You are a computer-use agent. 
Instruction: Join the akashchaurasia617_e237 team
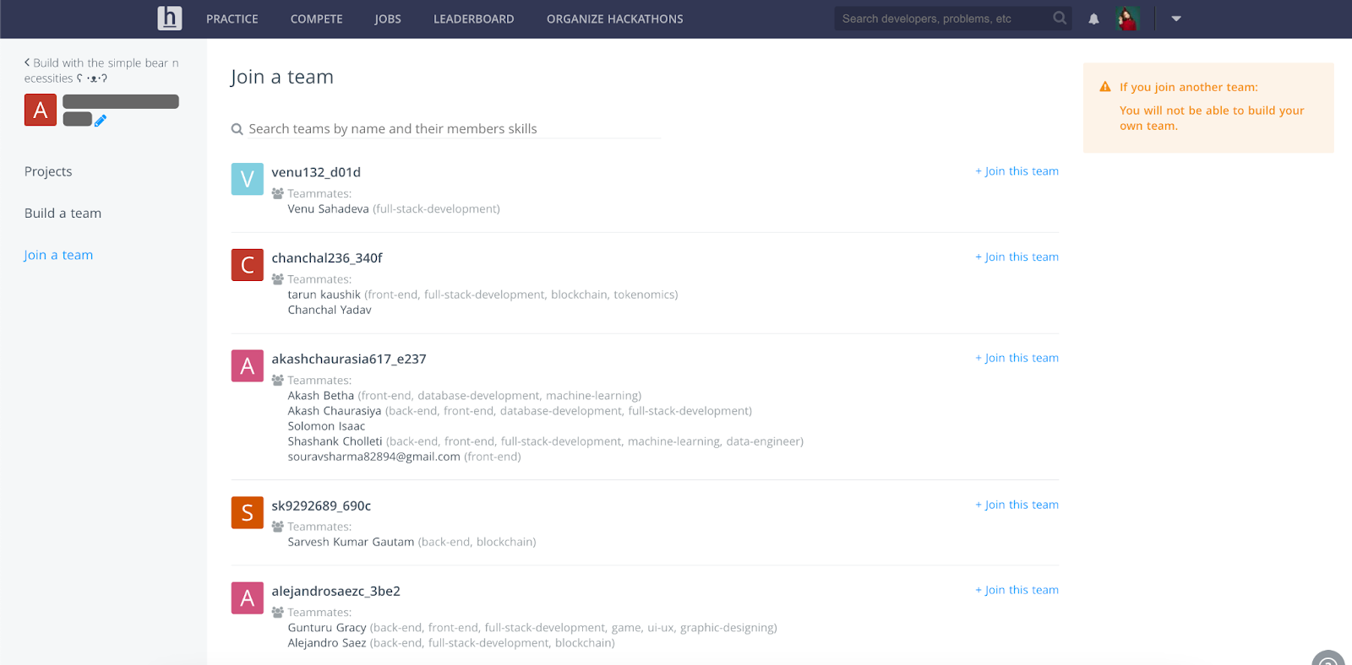point(1017,358)
